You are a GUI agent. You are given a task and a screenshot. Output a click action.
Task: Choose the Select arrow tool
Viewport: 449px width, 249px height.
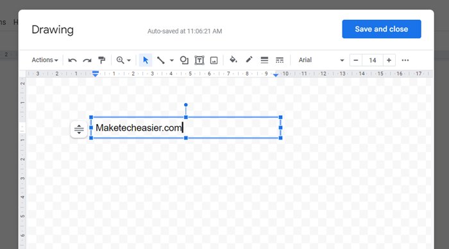coord(146,60)
